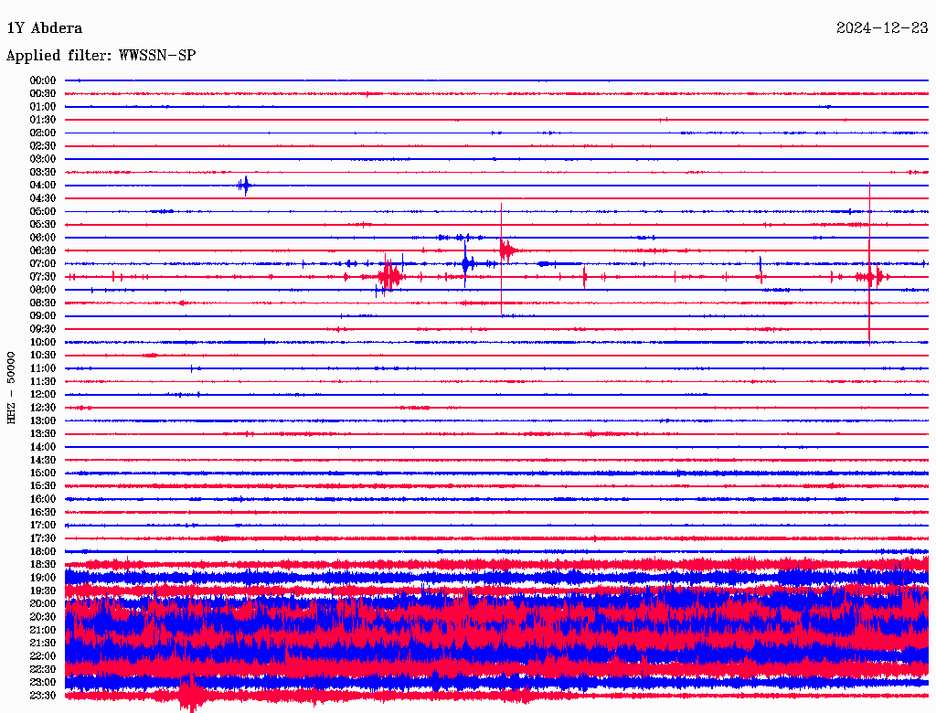Select the 03:30 time label
This screenshot has width=936, height=713.
point(43,172)
